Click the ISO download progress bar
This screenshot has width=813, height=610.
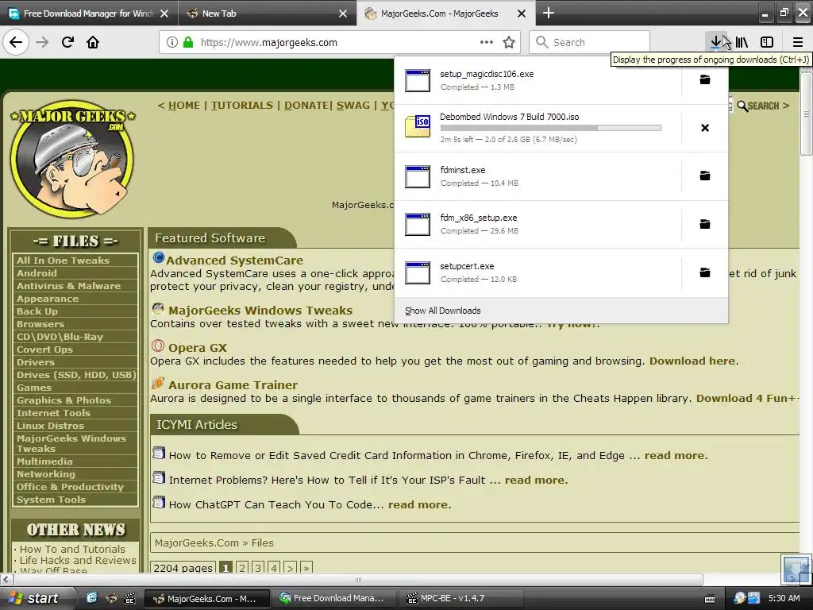pos(551,128)
